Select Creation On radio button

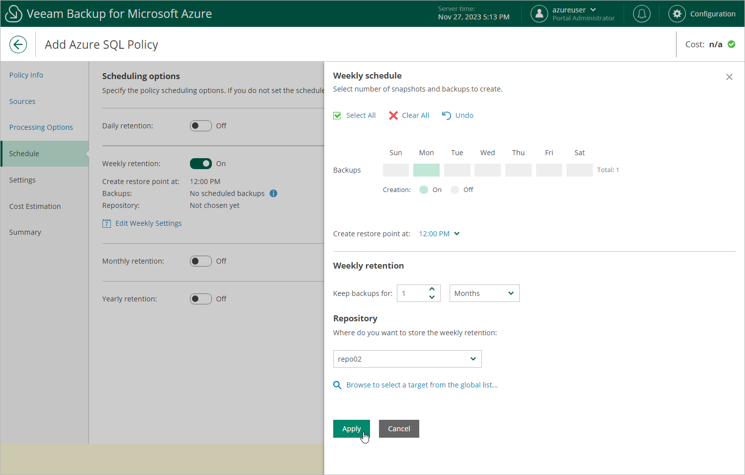point(424,190)
